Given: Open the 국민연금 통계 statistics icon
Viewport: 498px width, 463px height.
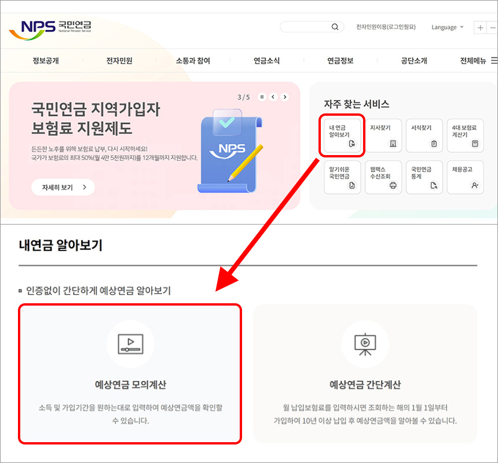Looking at the screenshot, I should pyautogui.click(x=424, y=177).
